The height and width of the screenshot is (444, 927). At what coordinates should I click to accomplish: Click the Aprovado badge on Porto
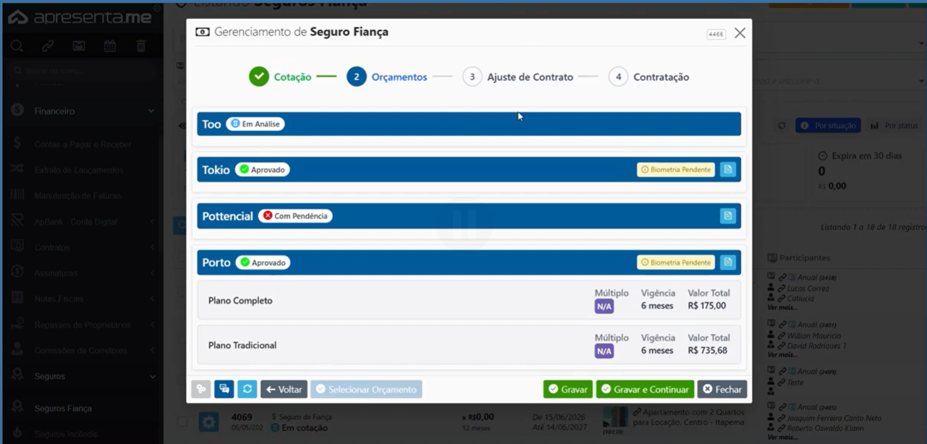tap(263, 262)
